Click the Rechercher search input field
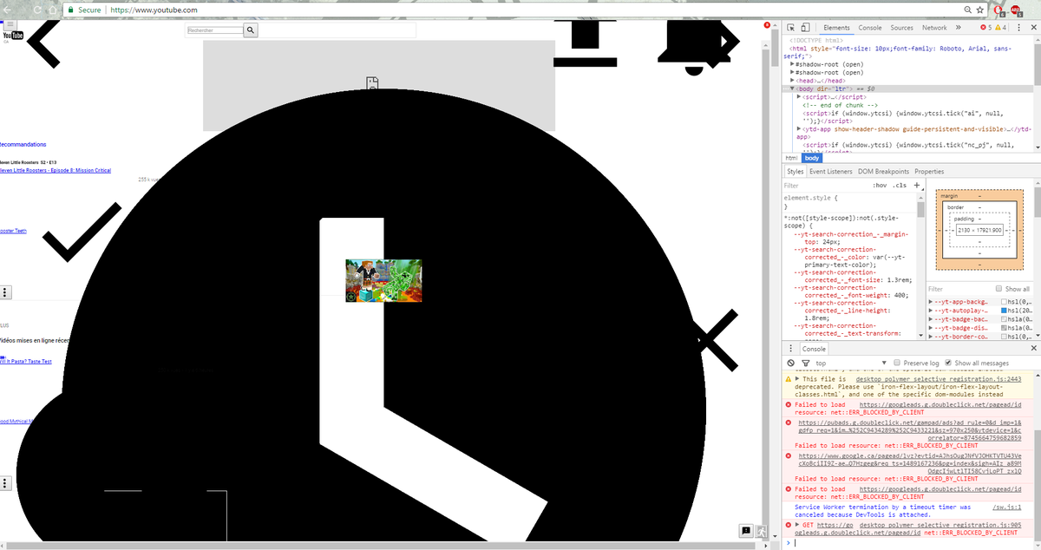Screen dimensions: 1041x550 (x=214, y=30)
